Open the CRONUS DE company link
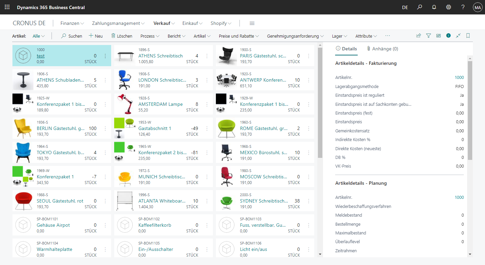The width and height of the screenshot is (485, 265). click(x=29, y=23)
